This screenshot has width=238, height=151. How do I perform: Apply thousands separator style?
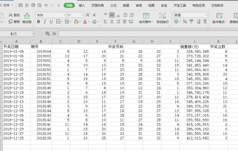(191, 21)
